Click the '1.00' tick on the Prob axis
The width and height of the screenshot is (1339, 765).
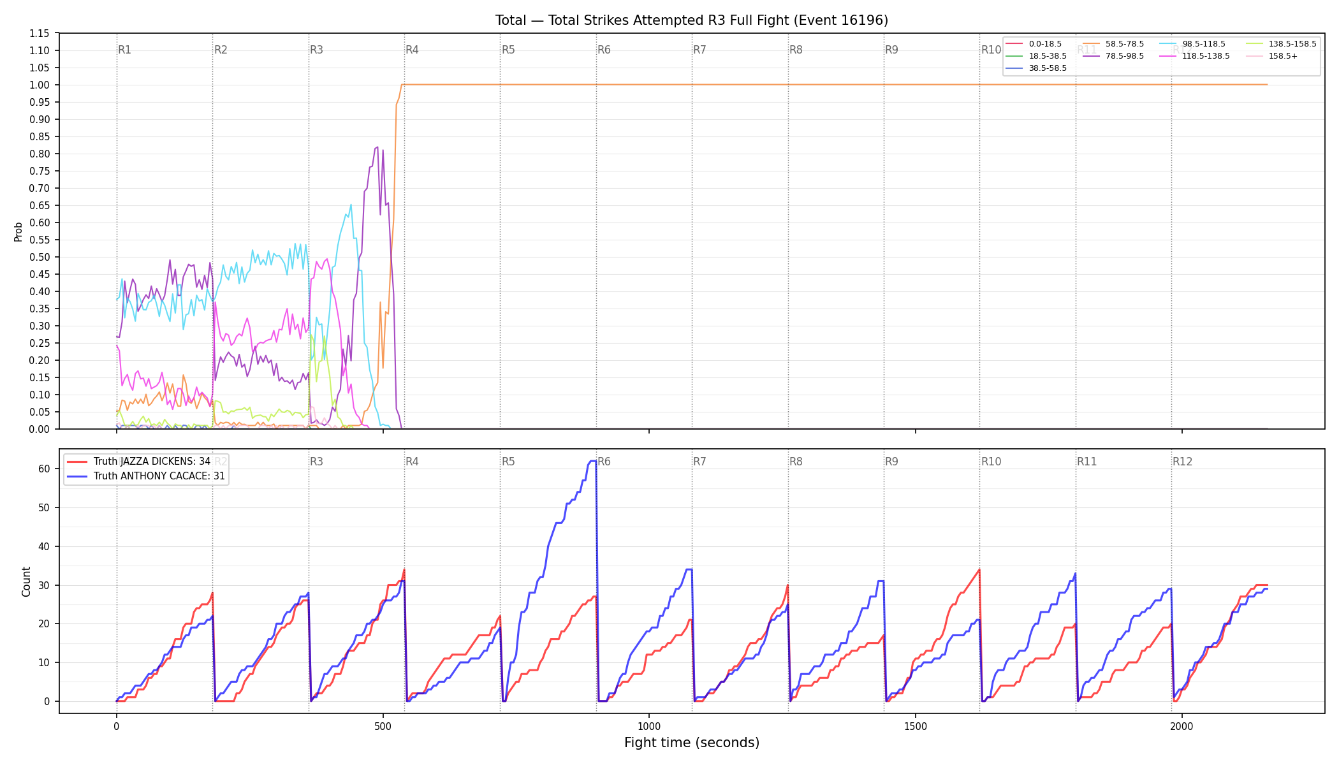(39, 85)
